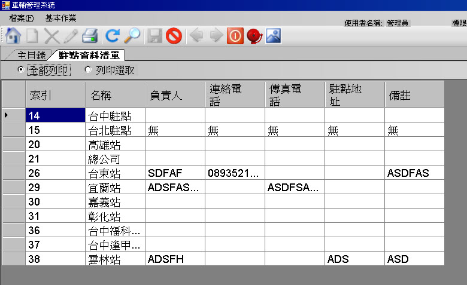Click the Refresh blue arrow icon
This screenshot has height=285, width=467.
113,36
